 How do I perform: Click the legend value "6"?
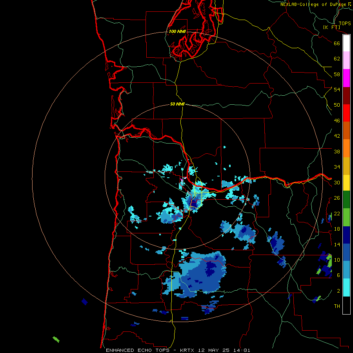tap(338, 275)
